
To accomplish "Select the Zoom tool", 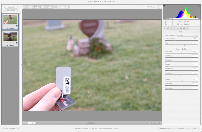I will [x=25, y=7].
